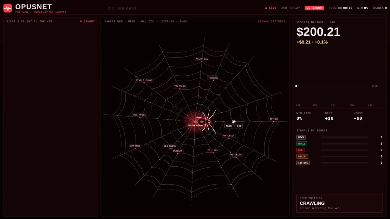390x219 pixels.
Task: Click the ON-CHAIN web node
Action: coord(229,136)
